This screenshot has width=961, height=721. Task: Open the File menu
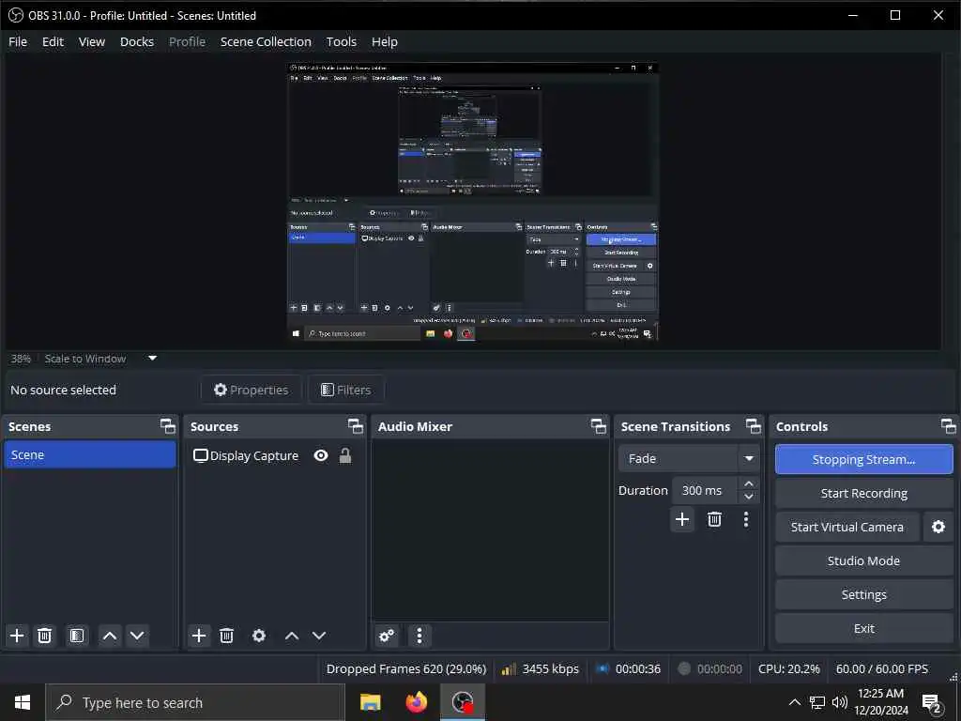18,41
